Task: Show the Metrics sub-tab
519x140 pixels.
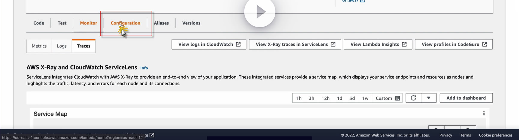Action: point(39,46)
